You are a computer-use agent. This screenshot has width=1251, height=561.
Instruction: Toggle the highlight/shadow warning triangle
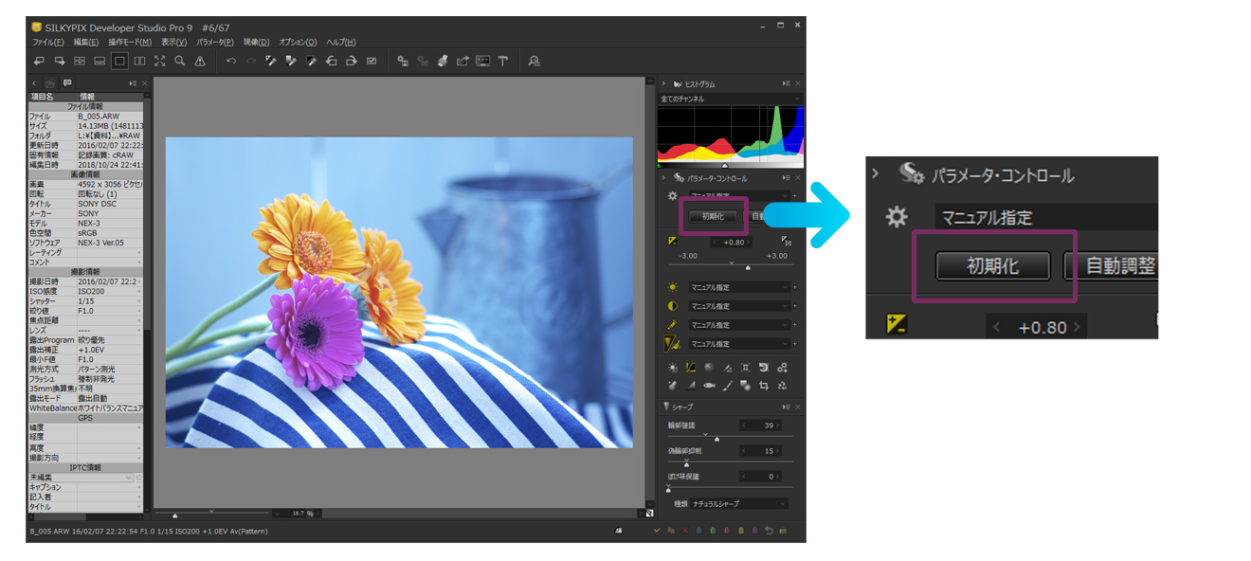(x=200, y=61)
